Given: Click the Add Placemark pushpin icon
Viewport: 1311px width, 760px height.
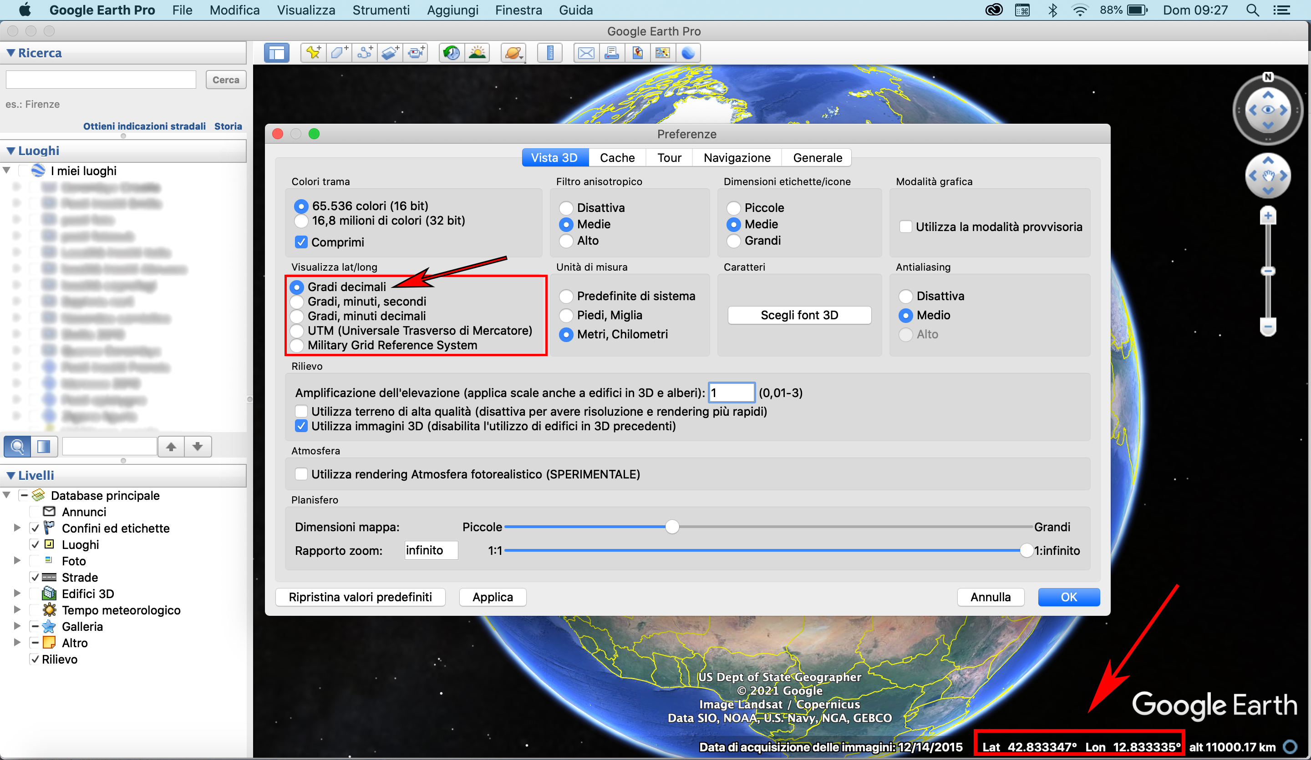Looking at the screenshot, I should pos(313,53).
